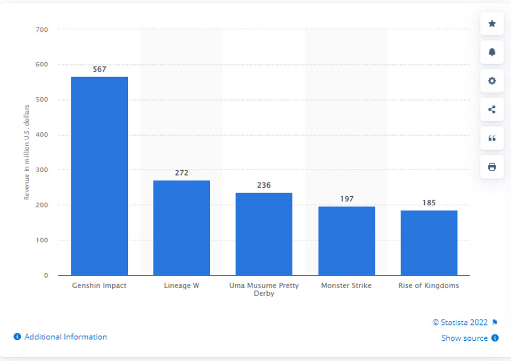Open the © Statista 2022 link

[x=460, y=322]
